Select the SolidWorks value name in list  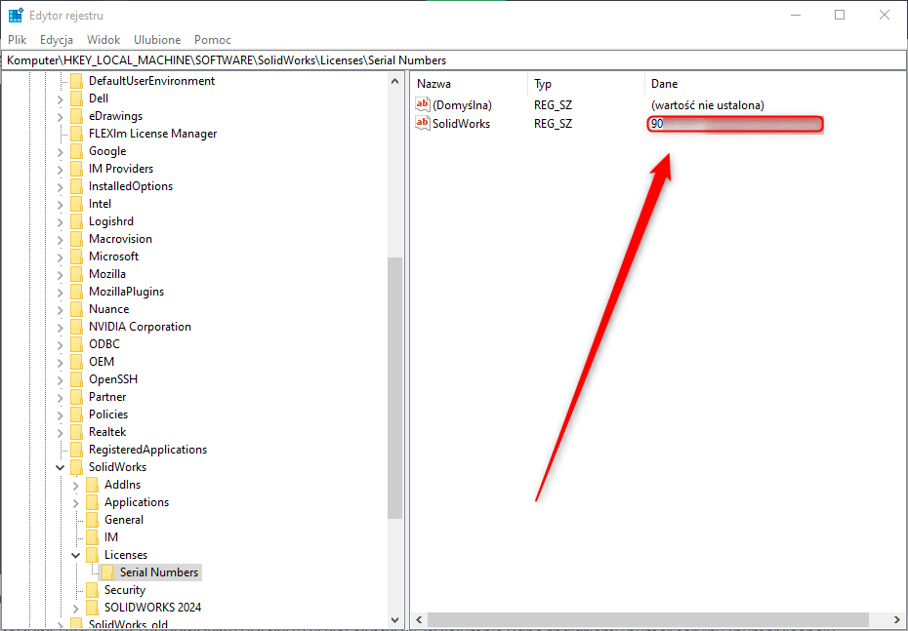coord(461,124)
